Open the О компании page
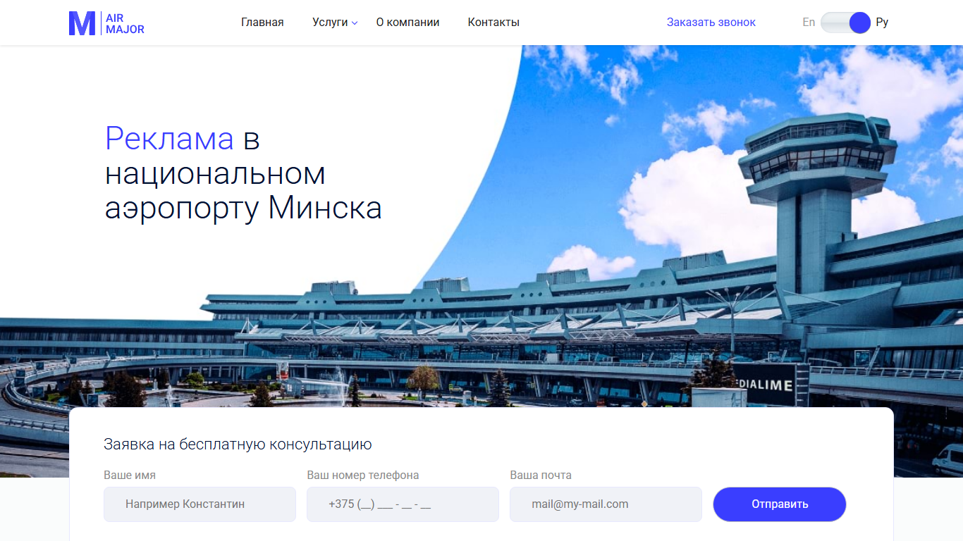This screenshot has height=541, width=963. pyautogui.click(x=407, y=23)
